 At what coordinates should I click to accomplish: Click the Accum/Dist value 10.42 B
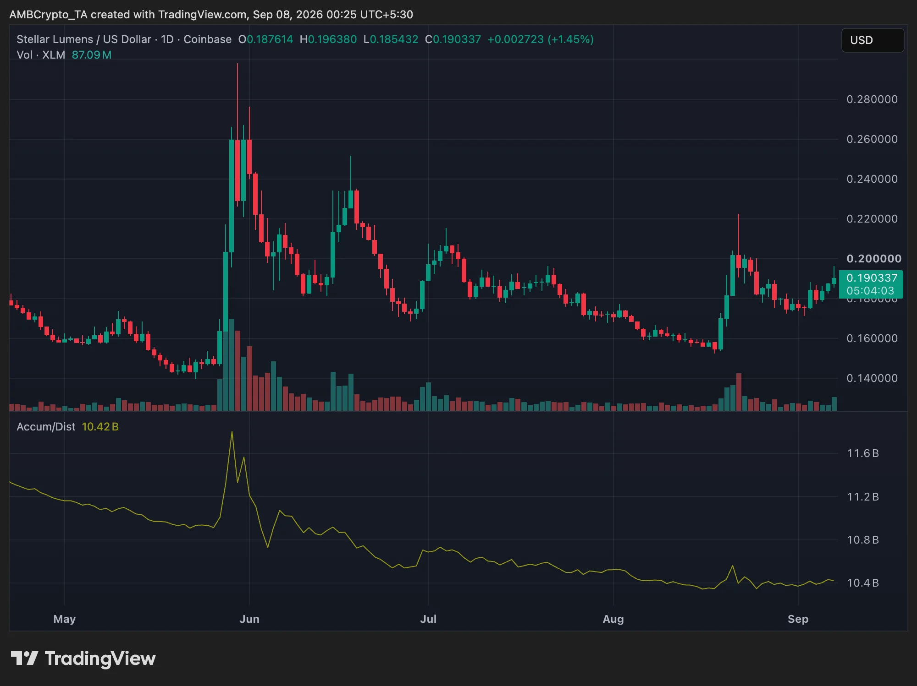pos(100,427)
